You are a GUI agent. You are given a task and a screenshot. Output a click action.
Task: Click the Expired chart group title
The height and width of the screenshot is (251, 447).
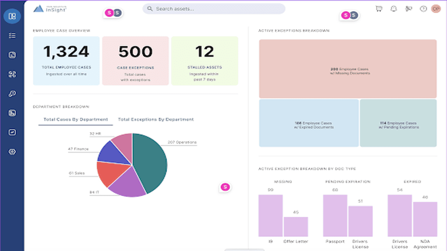click(x=412, y=182)
